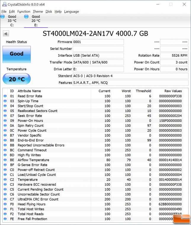Click the Standard field ACS-3 Revision 4
Image resolution: width=191 pixels, height=225 pixels.
click(x=131, y=76)
